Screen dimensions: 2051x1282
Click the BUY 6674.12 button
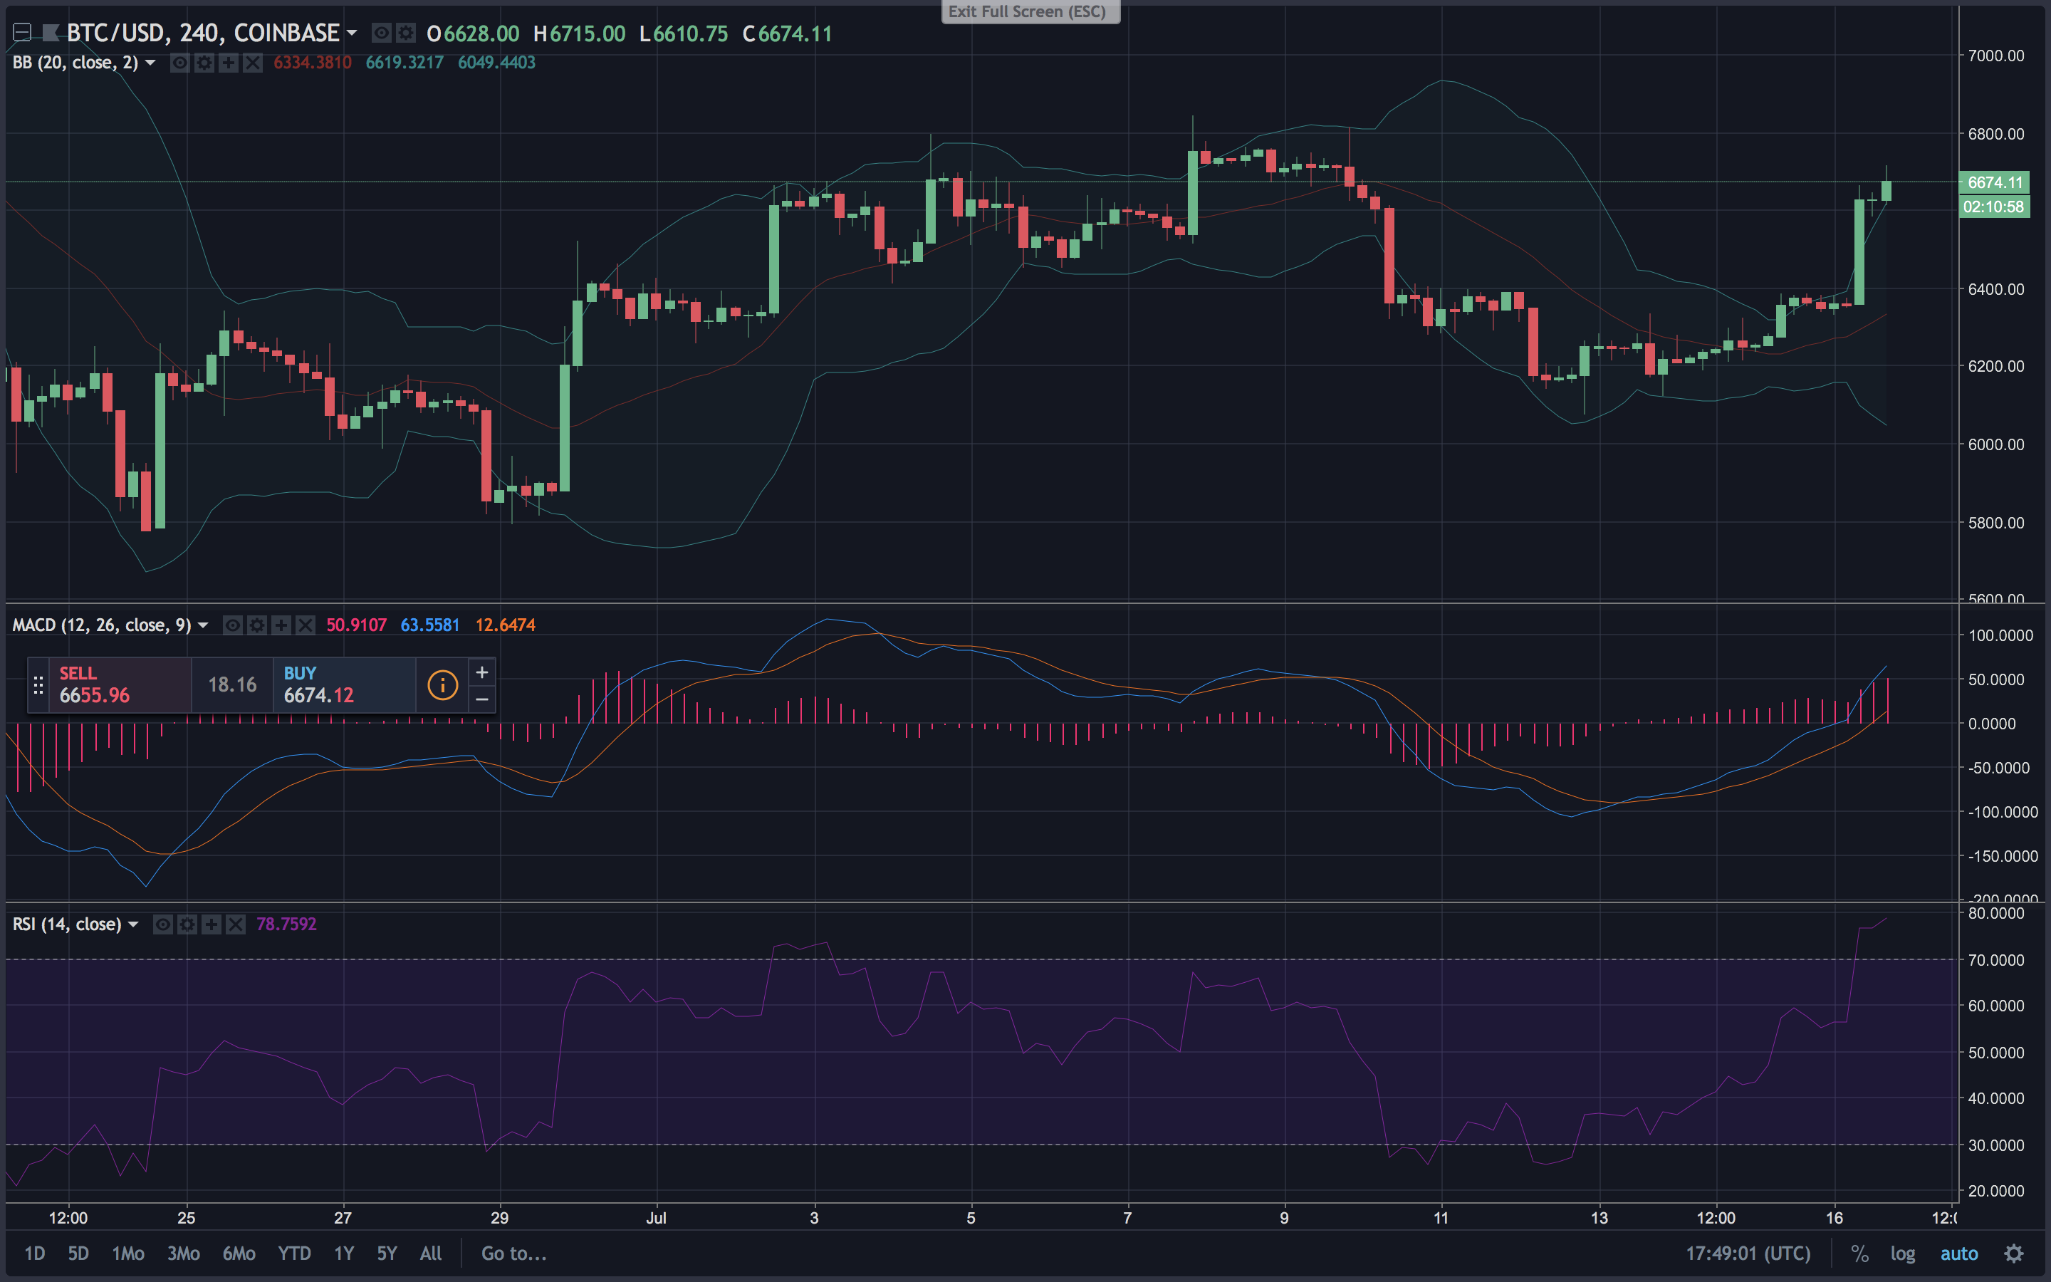point(344,685)
